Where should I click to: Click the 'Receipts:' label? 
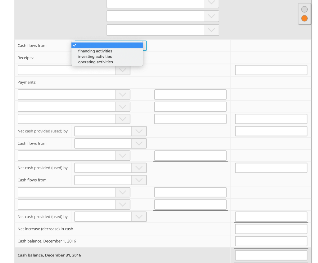(x=25, y=58)
